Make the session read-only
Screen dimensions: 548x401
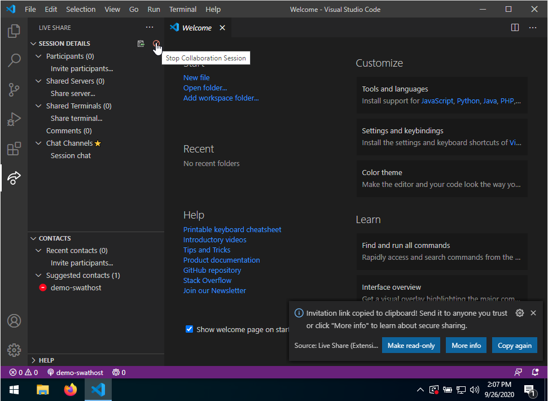tap(411, 345)
